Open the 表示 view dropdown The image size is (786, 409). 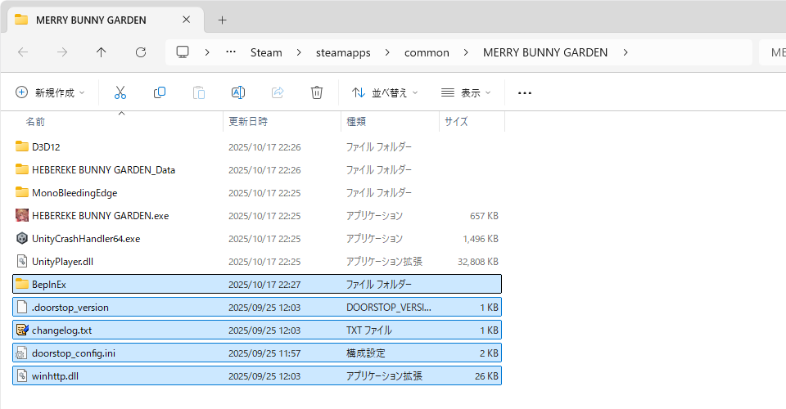(x=465, y=93)
